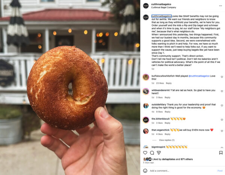Open the bagel photo

point(70,87)
